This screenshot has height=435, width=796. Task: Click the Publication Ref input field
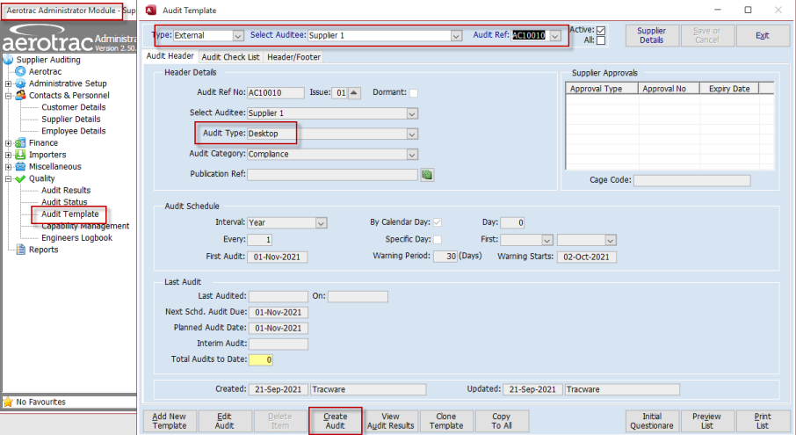[332, 175]
